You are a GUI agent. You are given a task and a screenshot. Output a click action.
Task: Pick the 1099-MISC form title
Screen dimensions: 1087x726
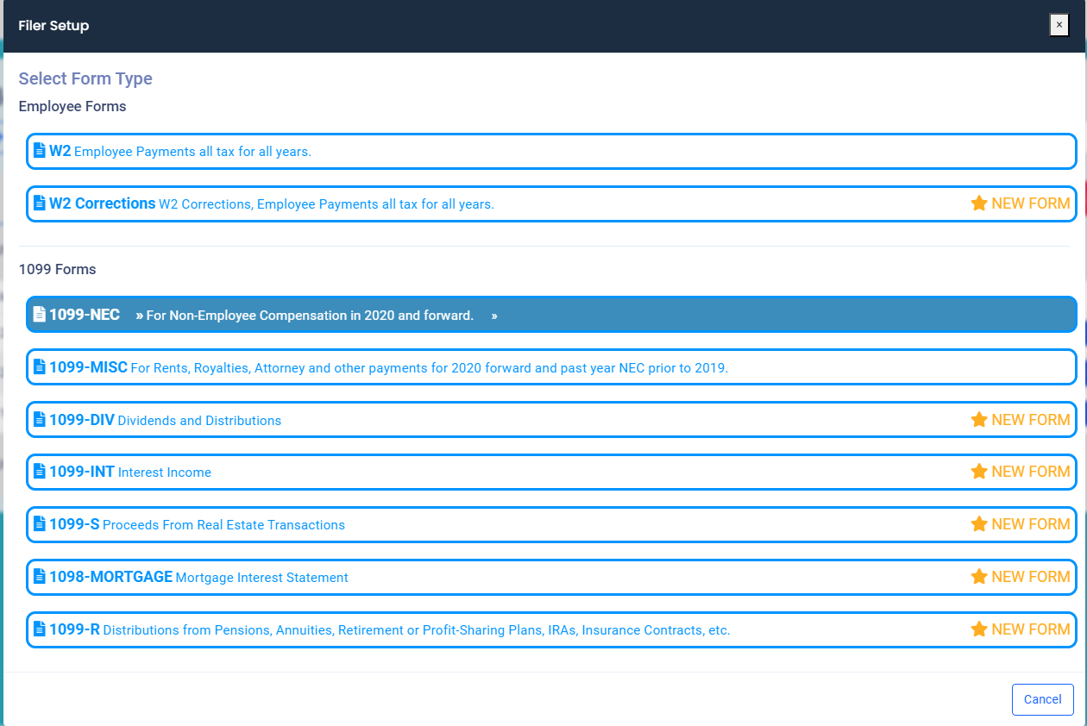coord(88,367)
